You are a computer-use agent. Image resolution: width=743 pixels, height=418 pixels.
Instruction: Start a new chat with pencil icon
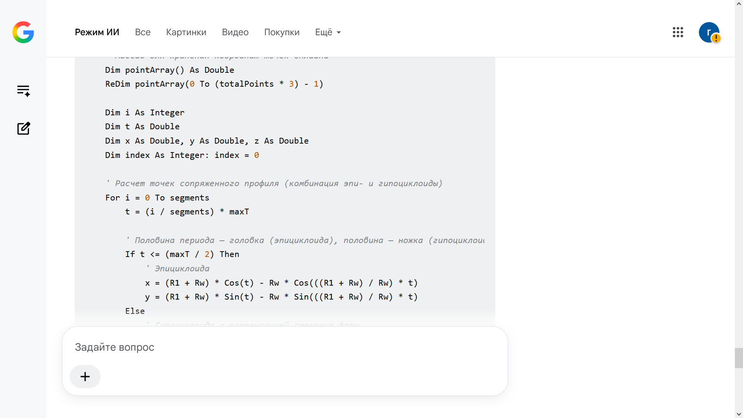pyautogui.click(x=23, y=128)
